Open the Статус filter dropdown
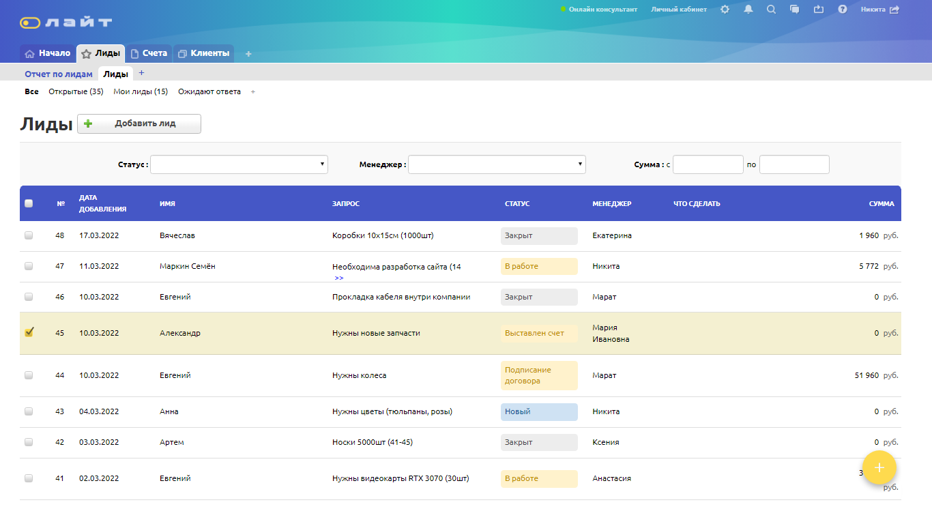 (x=239, y=164)
